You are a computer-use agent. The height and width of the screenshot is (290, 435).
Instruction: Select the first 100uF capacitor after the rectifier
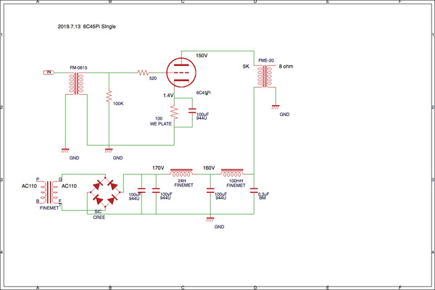click(x=141, y=191)
